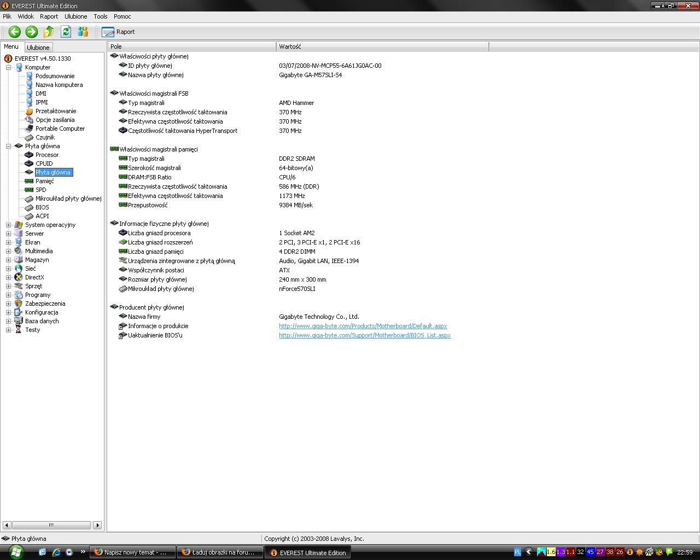Launch Internet Explorer from quick launch
This screenshot has width=700, height=560.
(56, 552)
